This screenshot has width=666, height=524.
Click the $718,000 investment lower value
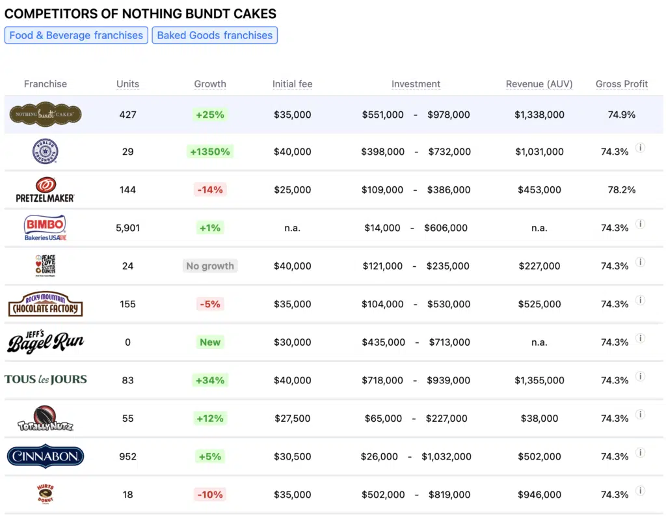382,380
